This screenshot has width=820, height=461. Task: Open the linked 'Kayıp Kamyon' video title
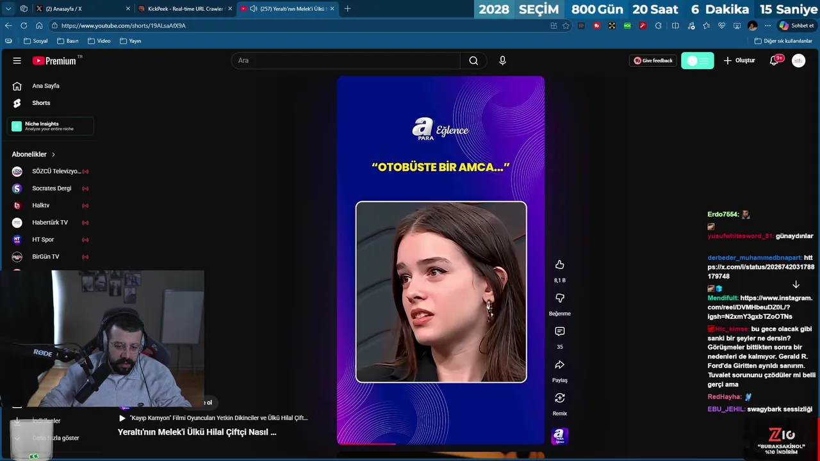point(218,418)
